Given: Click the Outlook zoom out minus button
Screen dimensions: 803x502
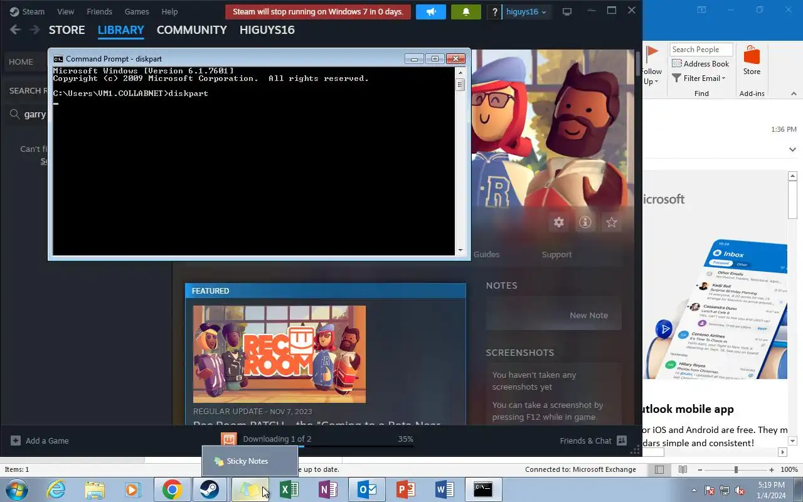Looking at the screenshot, I should (700, 469).
